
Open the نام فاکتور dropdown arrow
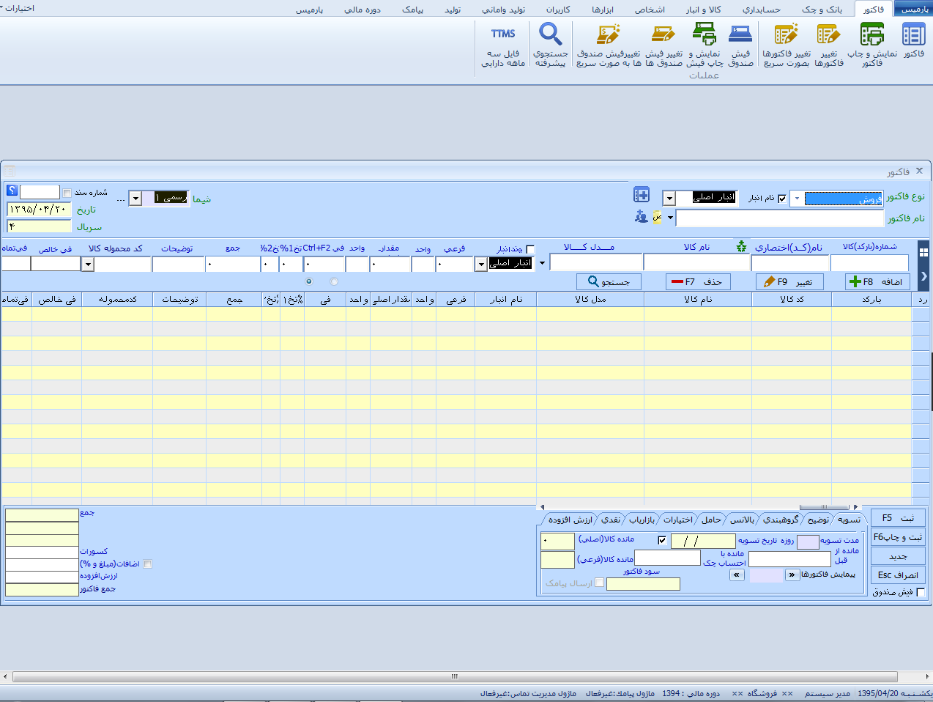pos(670,218)
